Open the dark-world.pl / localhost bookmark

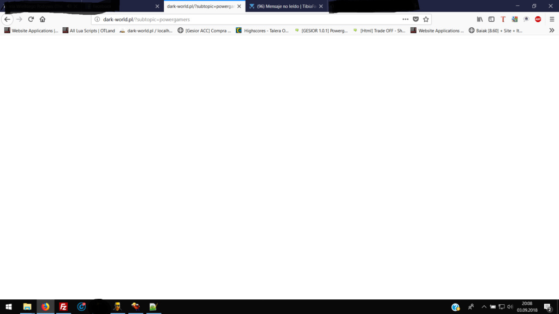click(x=146, y=31)
